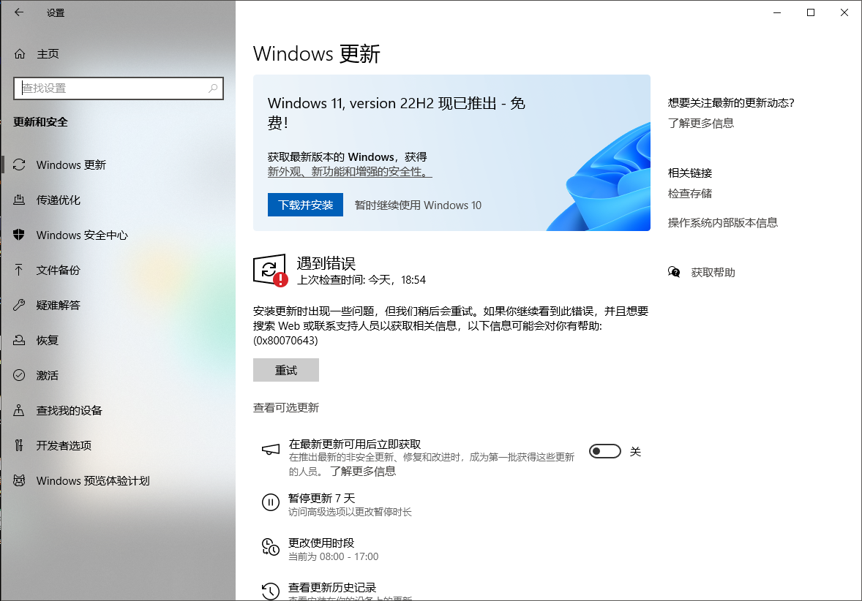
Task: Open the Windows 更新 sidebar item
Action: (71, 165)
